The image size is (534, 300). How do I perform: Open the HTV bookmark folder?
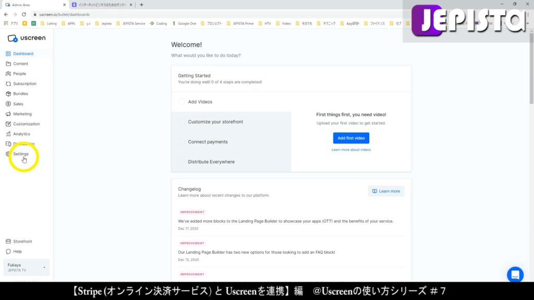tap(264, 23)
